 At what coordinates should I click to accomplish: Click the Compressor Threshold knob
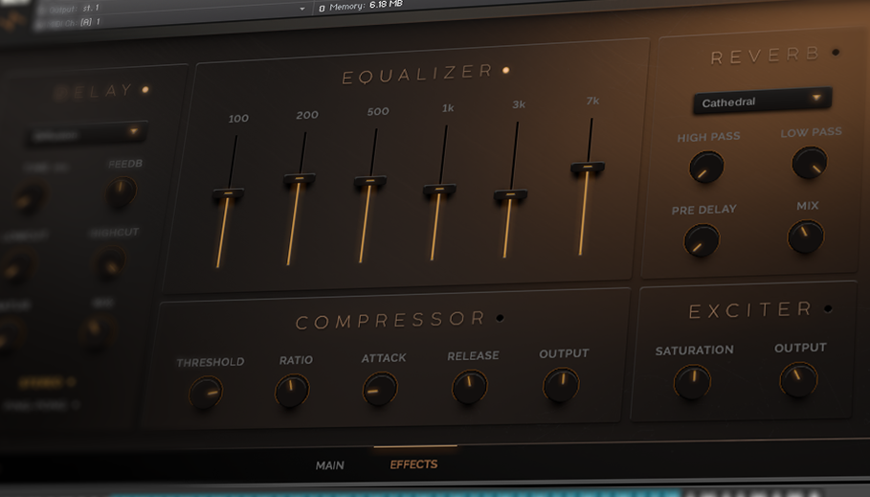click(205, 393)
